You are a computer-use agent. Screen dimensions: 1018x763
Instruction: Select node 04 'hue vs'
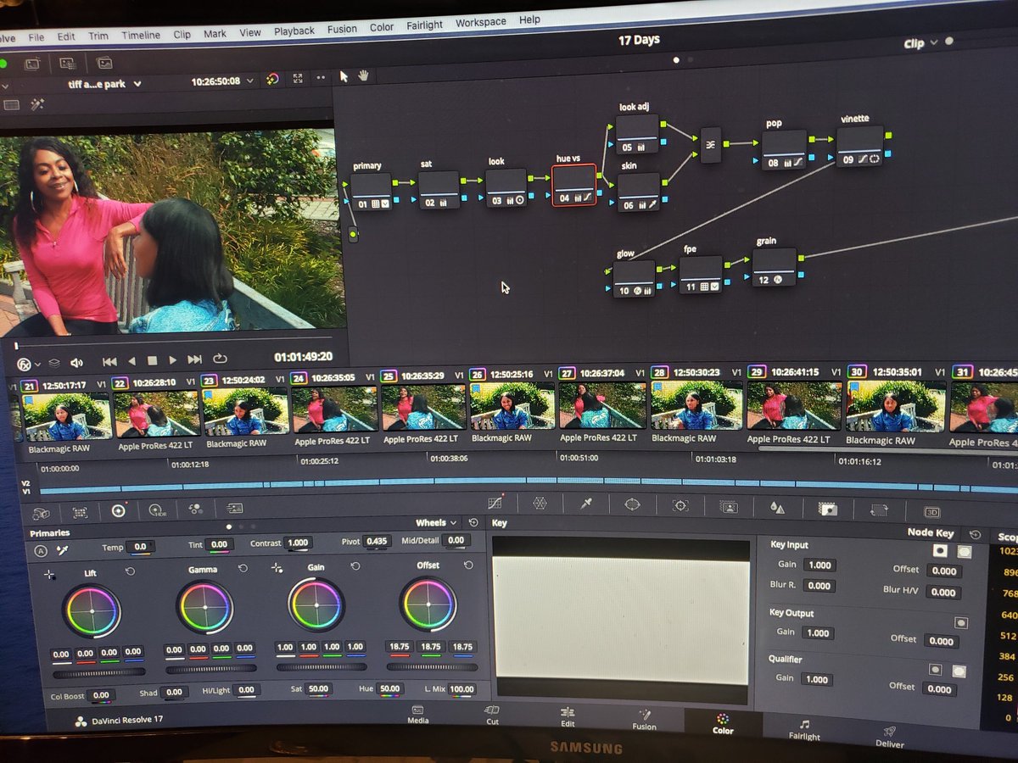pyautogui.click(x=573, y=185)
